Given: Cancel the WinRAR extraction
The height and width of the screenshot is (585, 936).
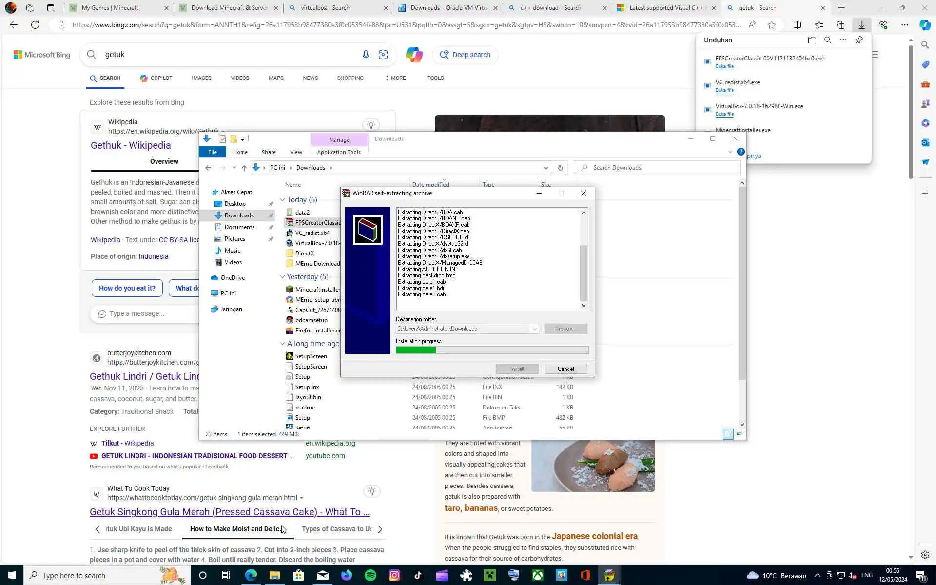Looking at the screenshot, I should (x=565, y=369).
